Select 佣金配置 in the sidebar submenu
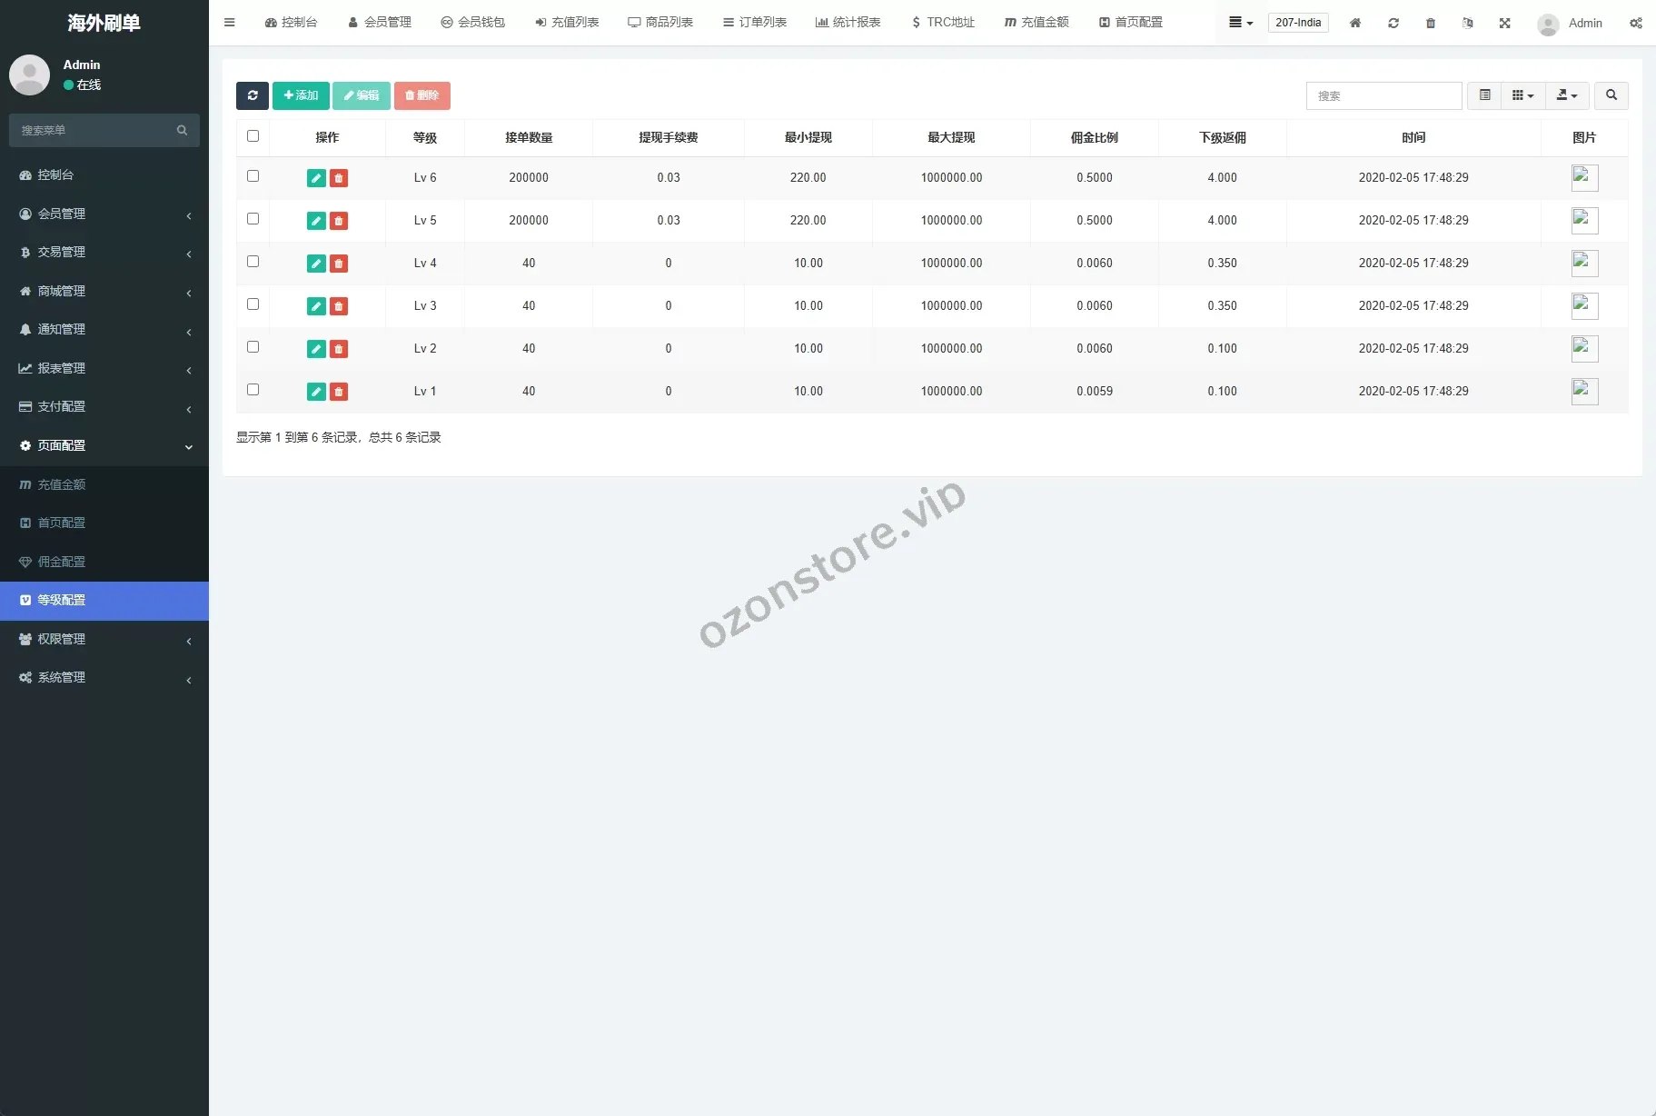The height and width of the screenshot is (1116, 1656). pos(62,562)
